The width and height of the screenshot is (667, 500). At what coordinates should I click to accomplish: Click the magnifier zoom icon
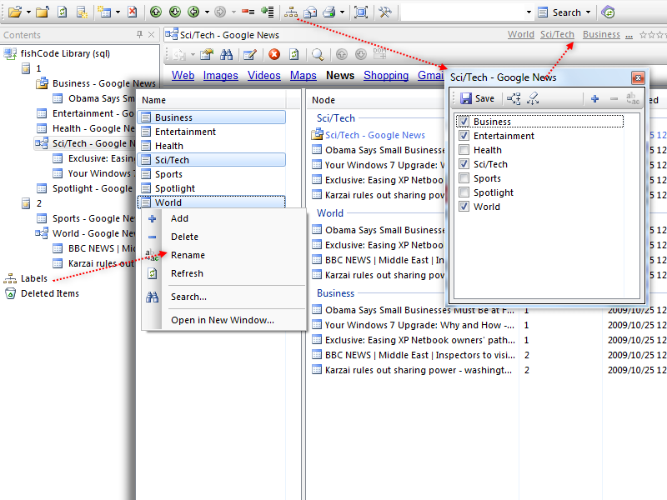click(x=318, y=54)
